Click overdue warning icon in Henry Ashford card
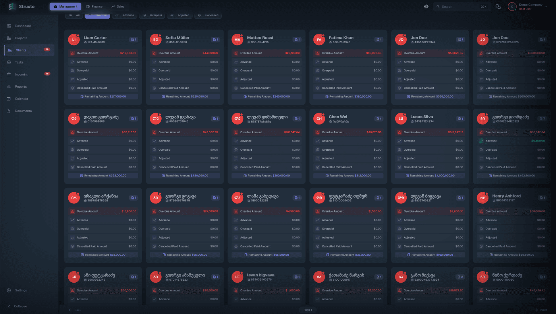This screenshot has width=556, height=314. tap(481, 211)
